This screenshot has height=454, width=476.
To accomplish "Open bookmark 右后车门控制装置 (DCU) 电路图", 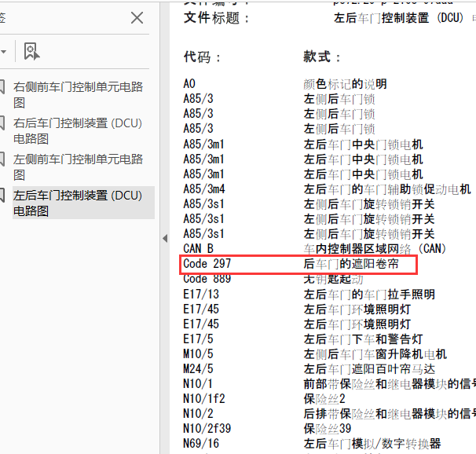I will (x=78, y=131).
